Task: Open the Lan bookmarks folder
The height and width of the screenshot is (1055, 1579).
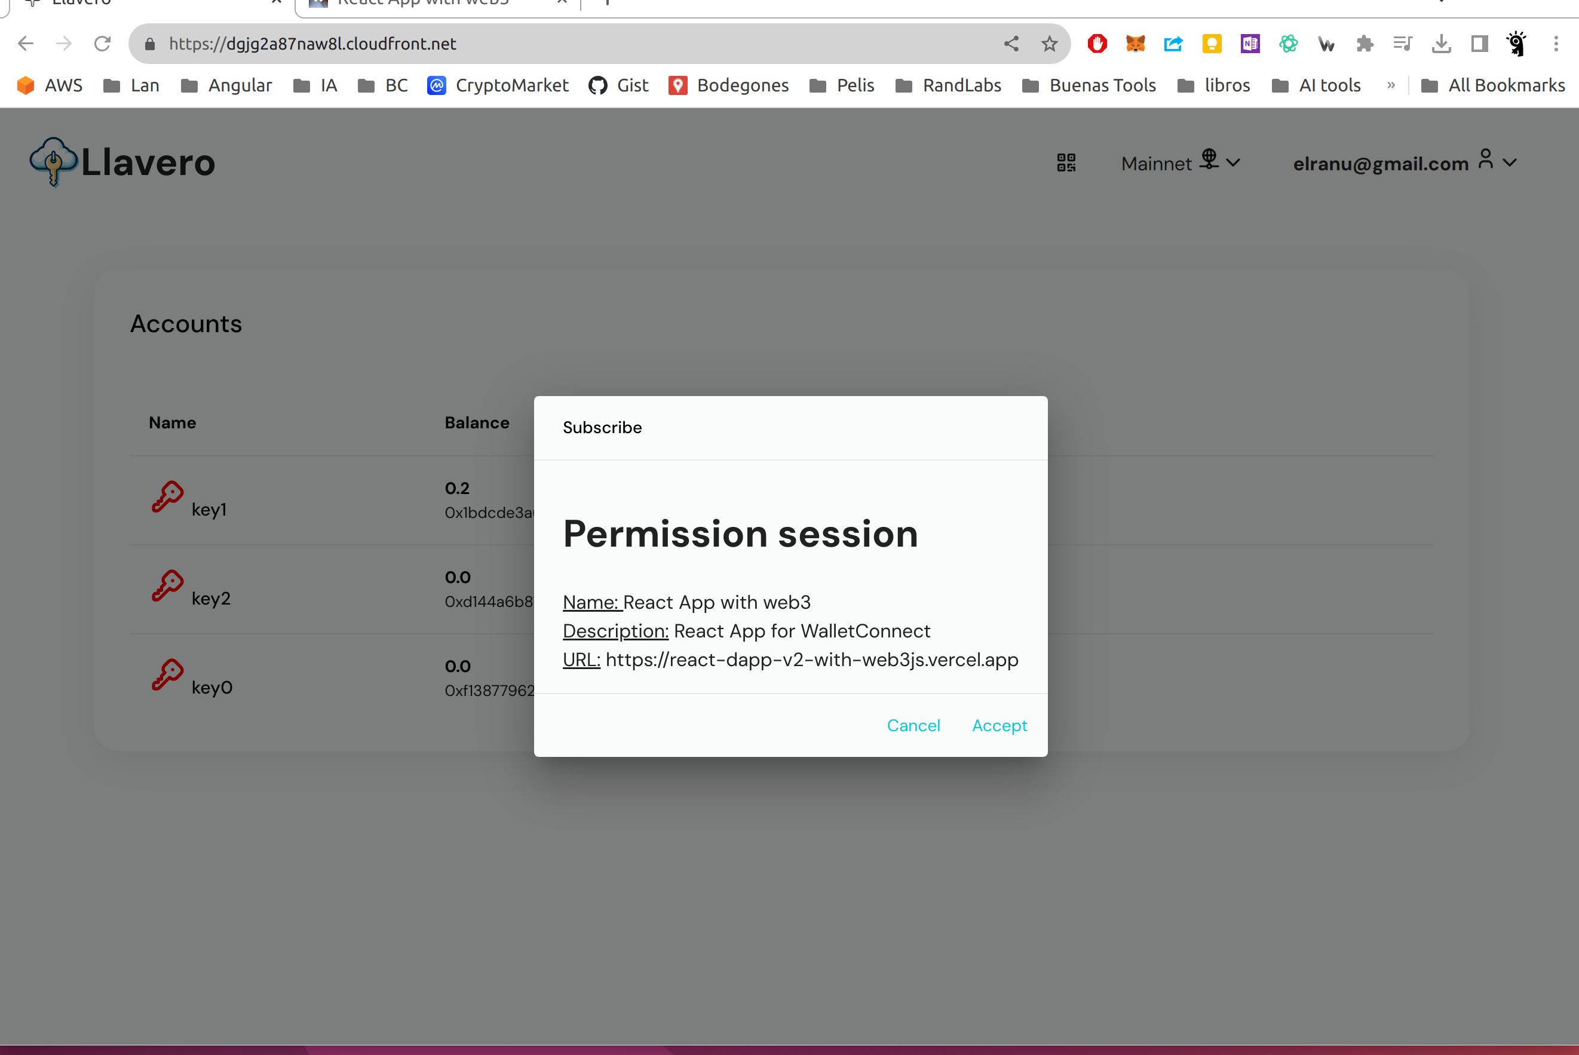Action: (x=131, y=85)
